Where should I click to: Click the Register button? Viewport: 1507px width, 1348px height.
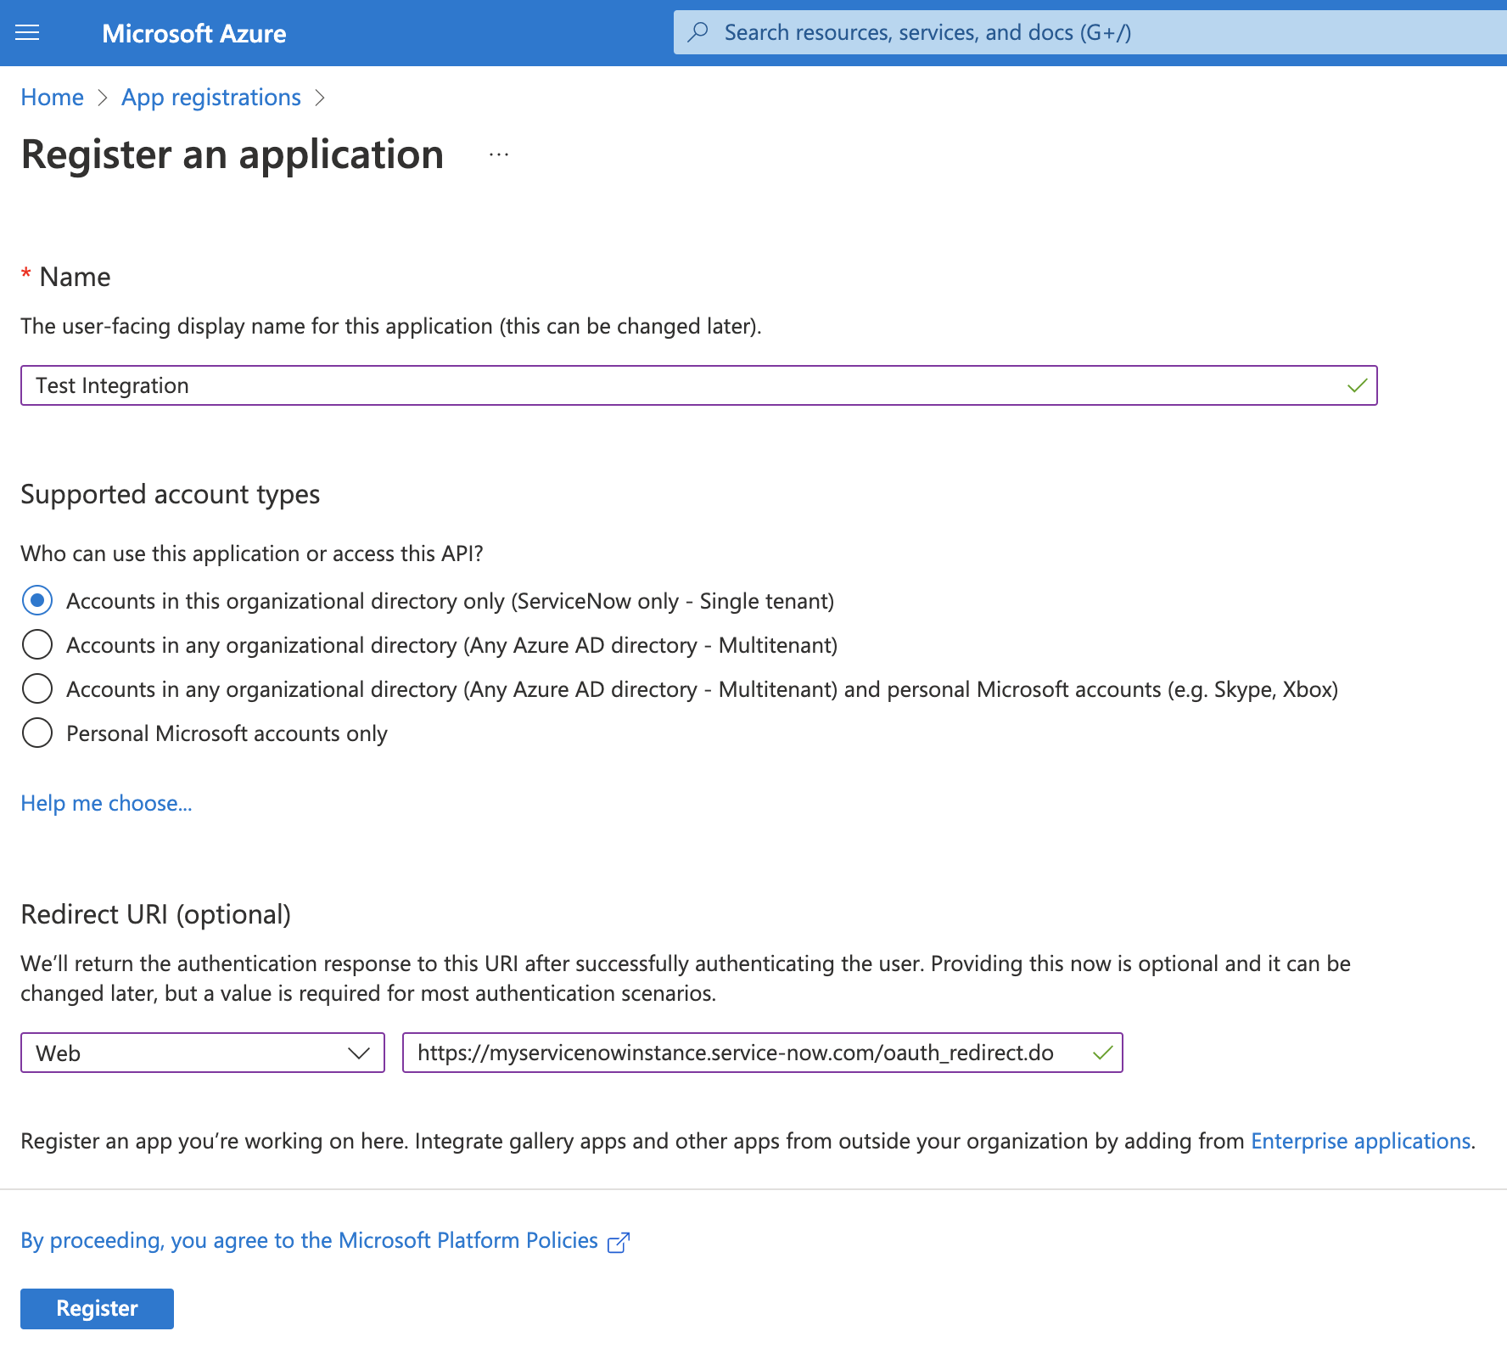pos(98,1308)
